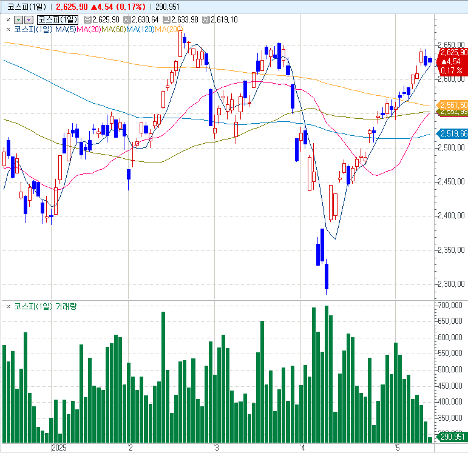Click the blue 2,519.66 price marker

click(x=453, y=133)
